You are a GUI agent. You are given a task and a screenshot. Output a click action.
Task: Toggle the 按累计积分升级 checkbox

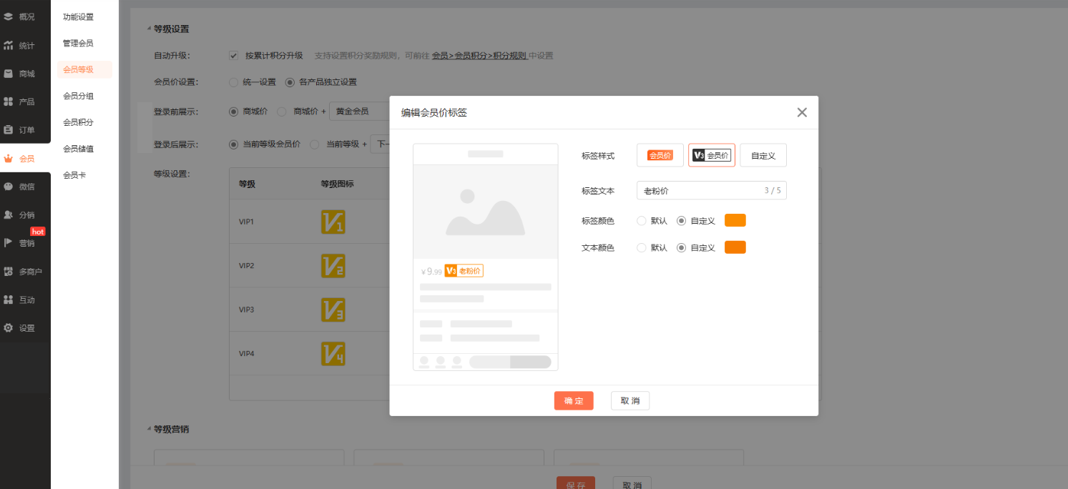point(234,56)
